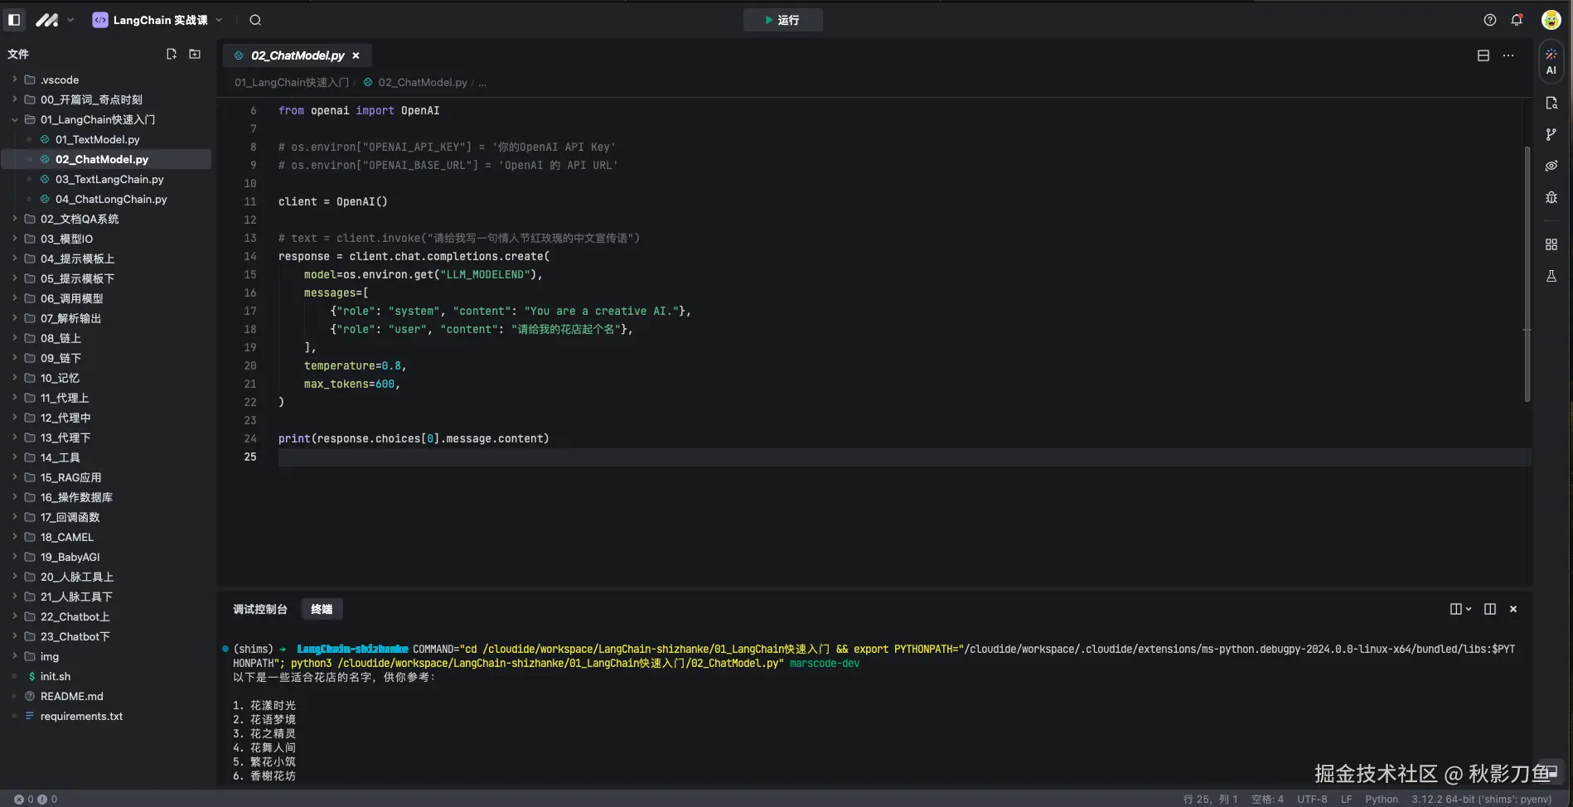Click the new folder icon in file panel
The height and width of the screenshot is (807, 1573).
(195, 54)
